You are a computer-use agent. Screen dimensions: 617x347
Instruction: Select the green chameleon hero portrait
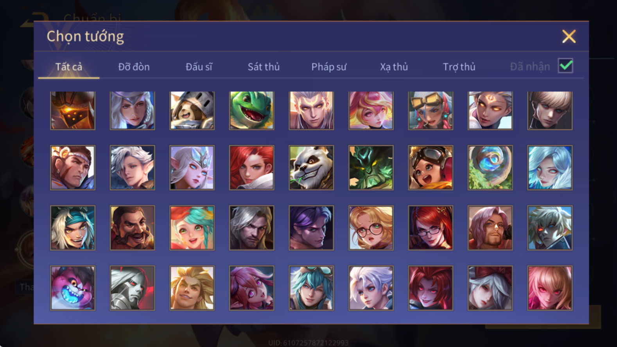click(251, 111)
